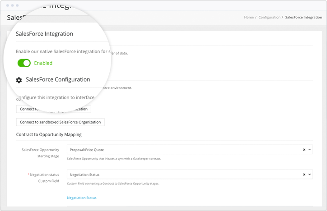Click the Contract to Opportunity Mapping heading
Viewport: 327px width, 211px height.
49,135
